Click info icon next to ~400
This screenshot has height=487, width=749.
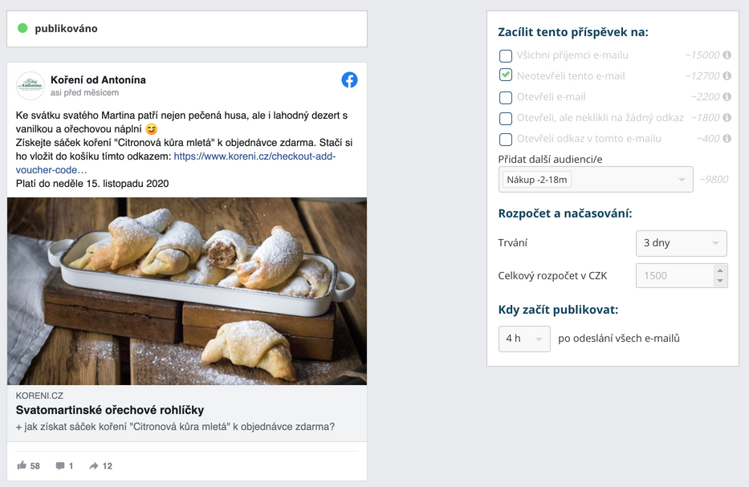[727, 138]
